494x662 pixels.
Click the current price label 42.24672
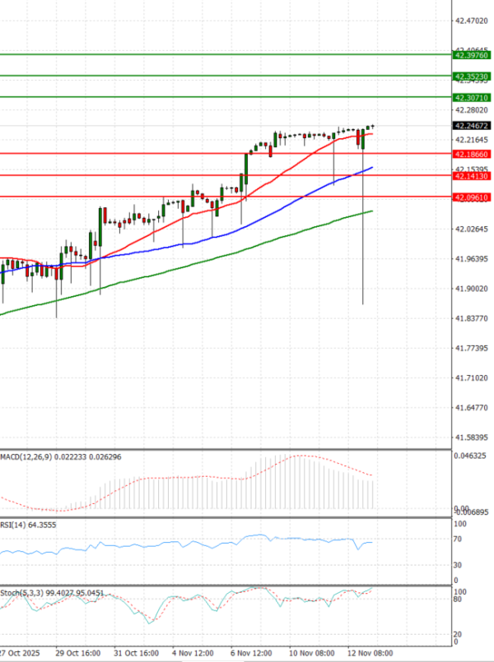[x=472, y=126]
